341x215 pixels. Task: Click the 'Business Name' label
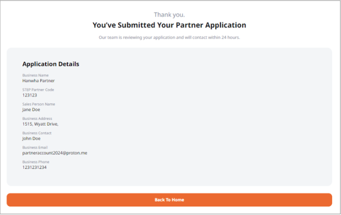pyautogui.click(x=36, y=75)
